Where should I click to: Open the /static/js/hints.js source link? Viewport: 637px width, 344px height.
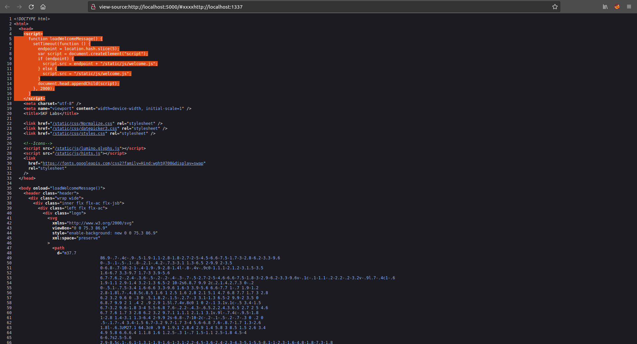coord(77,153)
